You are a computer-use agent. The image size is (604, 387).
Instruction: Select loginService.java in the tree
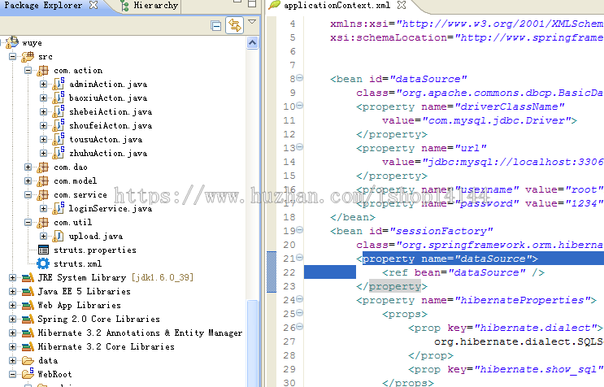[x=111, y=209]
